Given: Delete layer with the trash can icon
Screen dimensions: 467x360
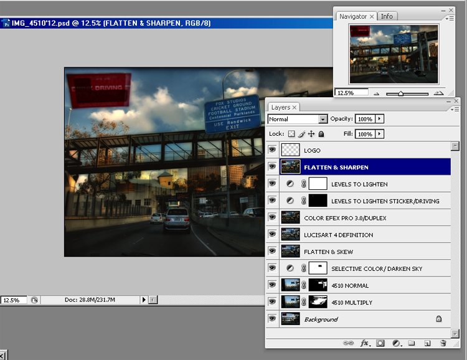Looking at the screenshot, I should coord(443,343).
